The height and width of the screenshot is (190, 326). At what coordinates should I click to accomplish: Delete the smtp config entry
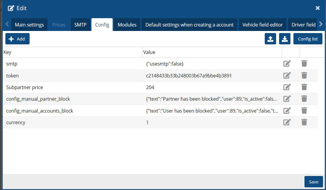point(304,63)
